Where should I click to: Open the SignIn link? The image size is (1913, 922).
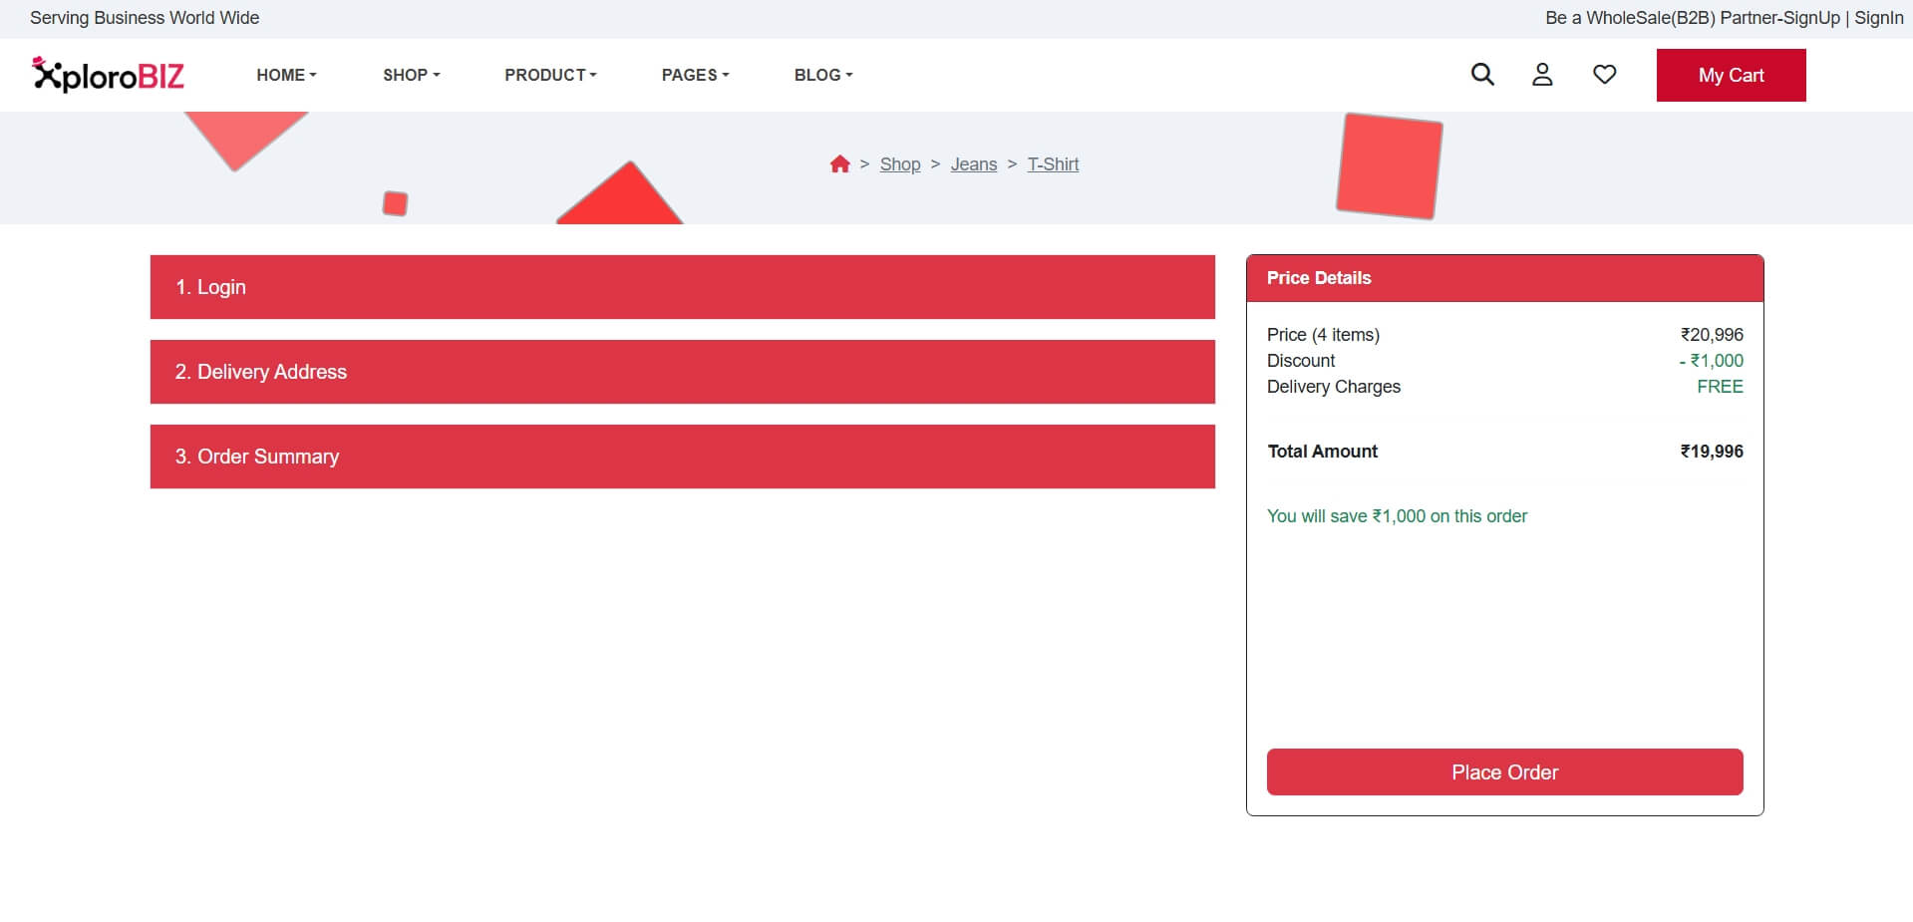(x=1880, y=17)
